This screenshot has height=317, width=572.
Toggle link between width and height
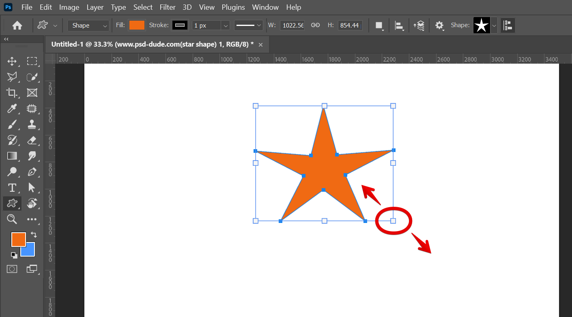point(315,25)
